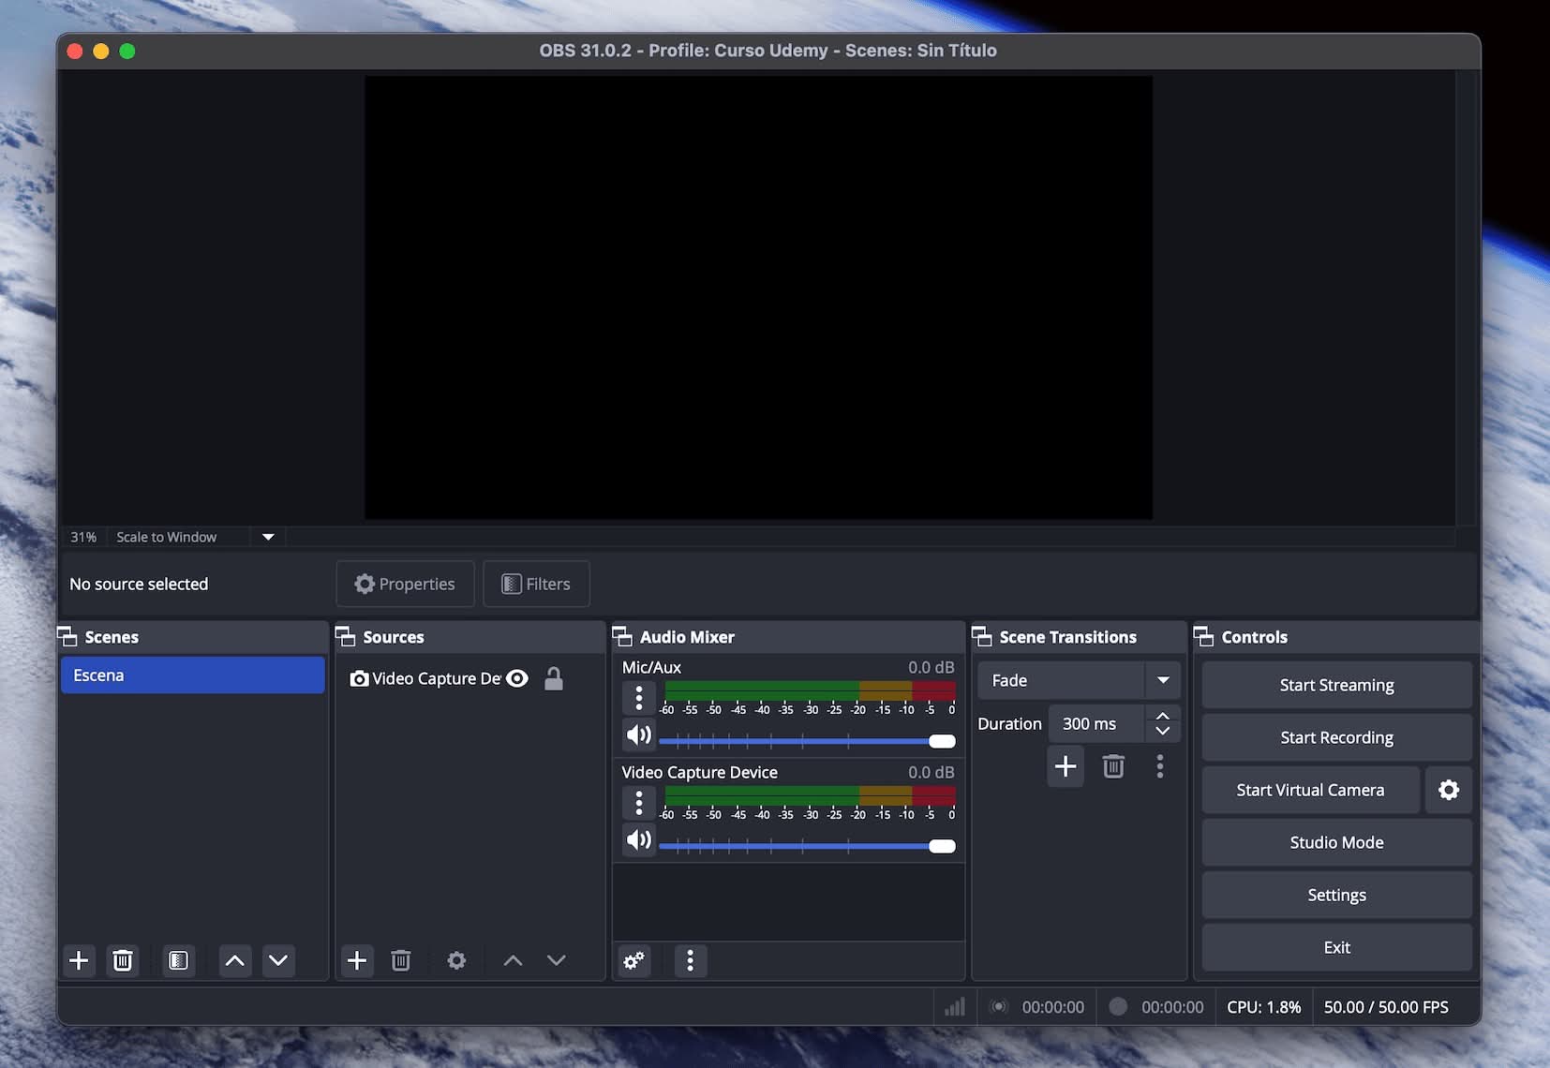Toggle visibility of Video Capture Device source
The width and height of the screenshot is (1550, 1068).
[x=517, y=678]
